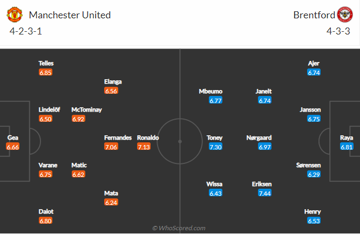Screen dimensions: 360x234
Task: Select player name McTominay
Action: [86, 109]
